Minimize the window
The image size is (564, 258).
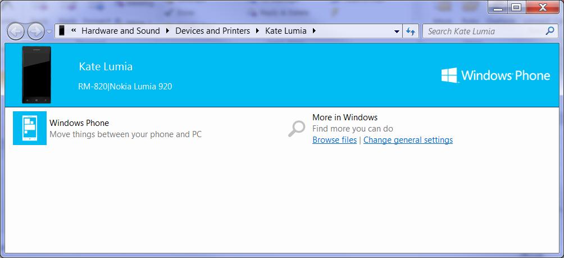498,7
